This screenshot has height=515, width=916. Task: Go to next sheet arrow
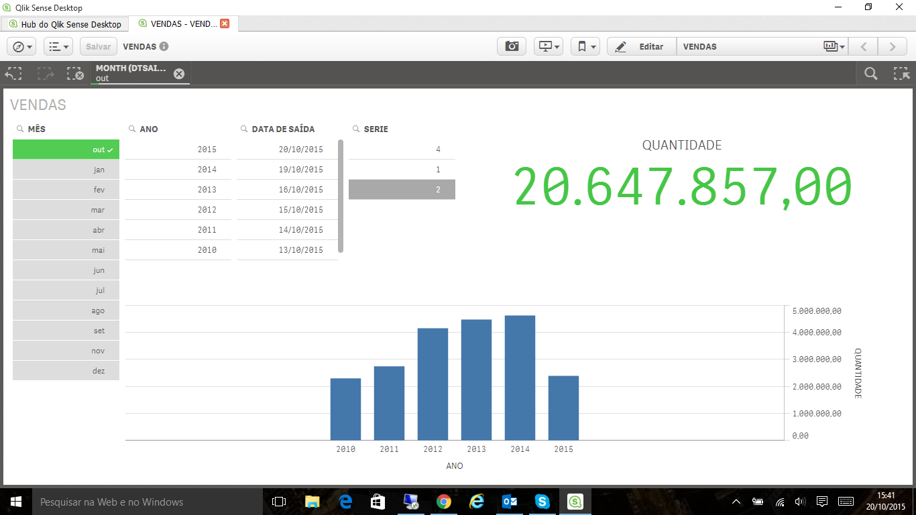[893, 46]
